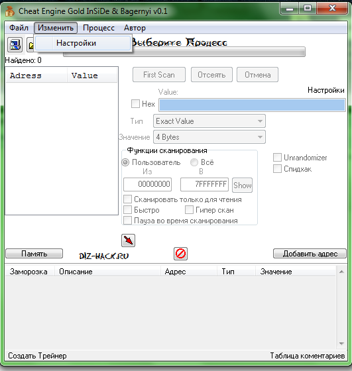Image resolution: width=352 pixels, height=371 pixels.
Task: Expand the Exact Value scan type dropdown
Action: tap(209, 121)
